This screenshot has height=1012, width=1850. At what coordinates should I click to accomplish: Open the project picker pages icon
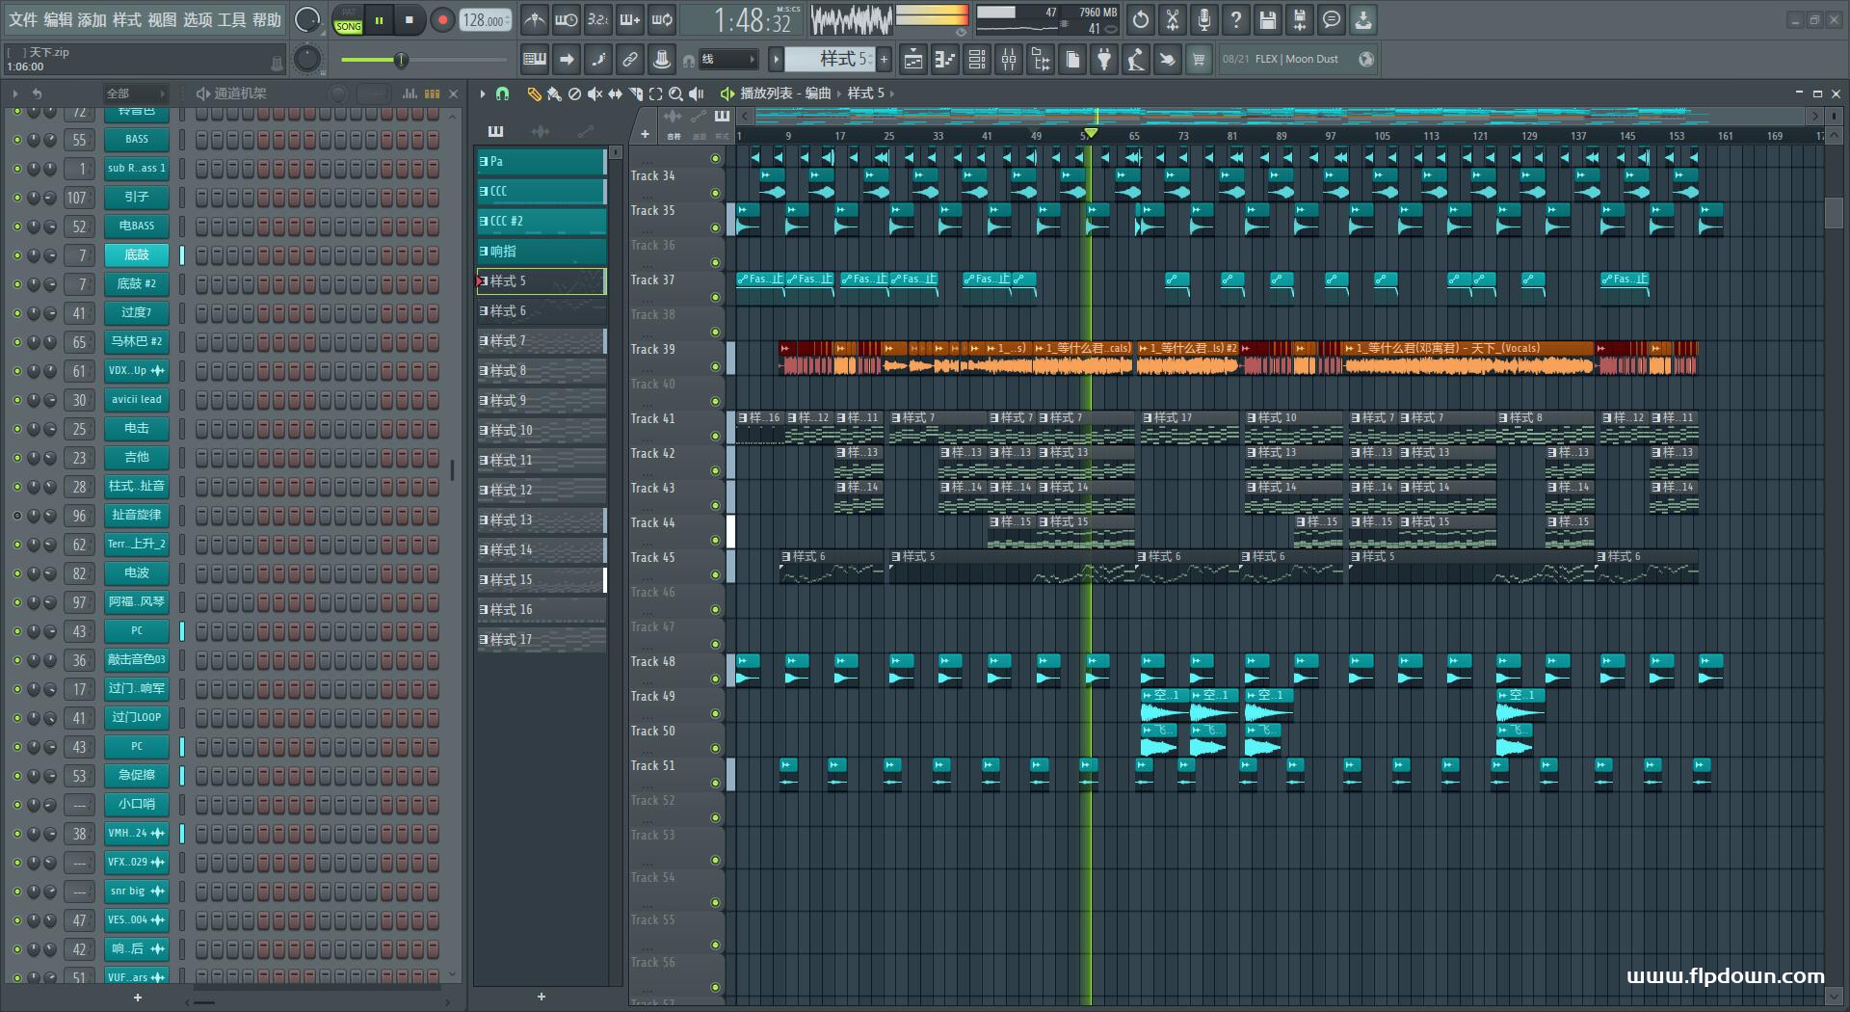[x=1072, y=59]
